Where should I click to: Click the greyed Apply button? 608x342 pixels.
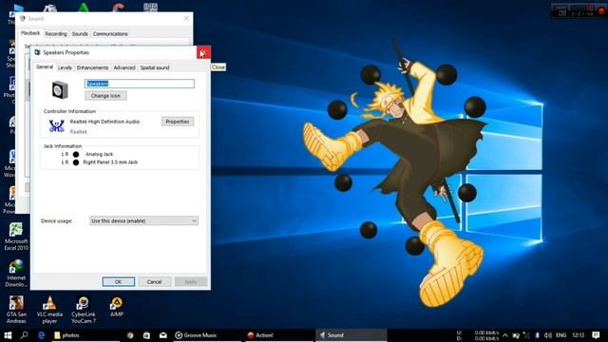(x=190, y=282)
